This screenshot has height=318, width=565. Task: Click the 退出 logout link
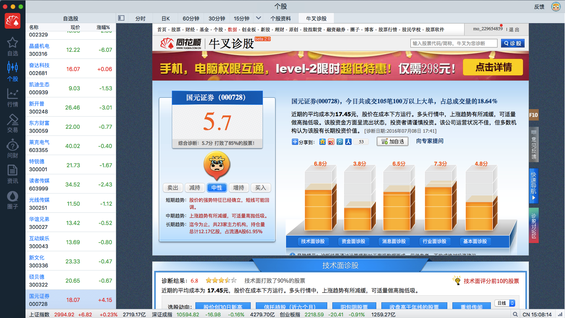(514, 29)
